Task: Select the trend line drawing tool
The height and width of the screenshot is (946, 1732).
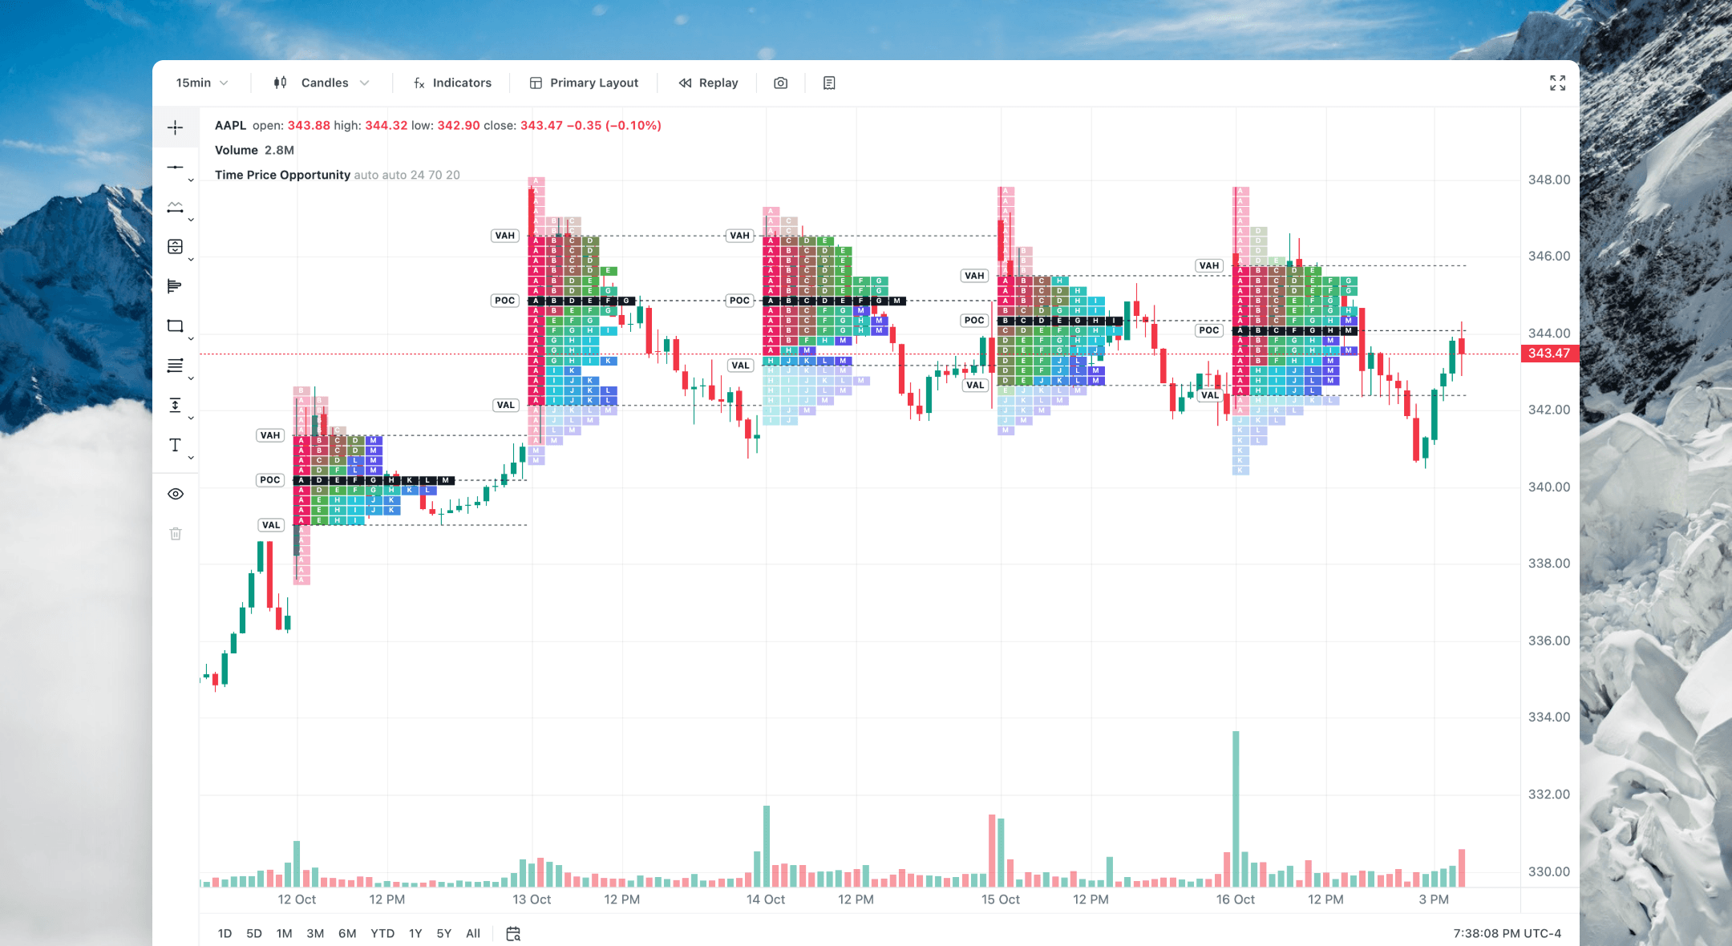Action: click(x=175, y=167)
